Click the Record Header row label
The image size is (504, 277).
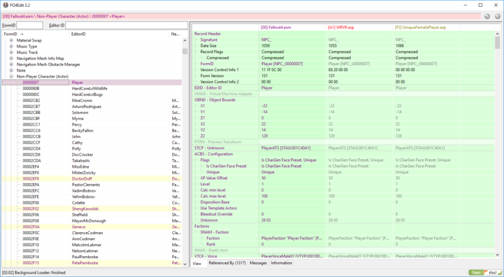[208, 34]
